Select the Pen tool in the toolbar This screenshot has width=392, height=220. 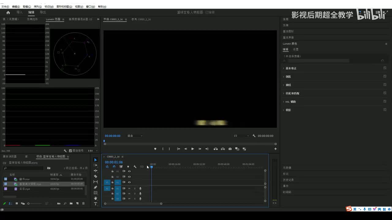[x=96, y=187]
